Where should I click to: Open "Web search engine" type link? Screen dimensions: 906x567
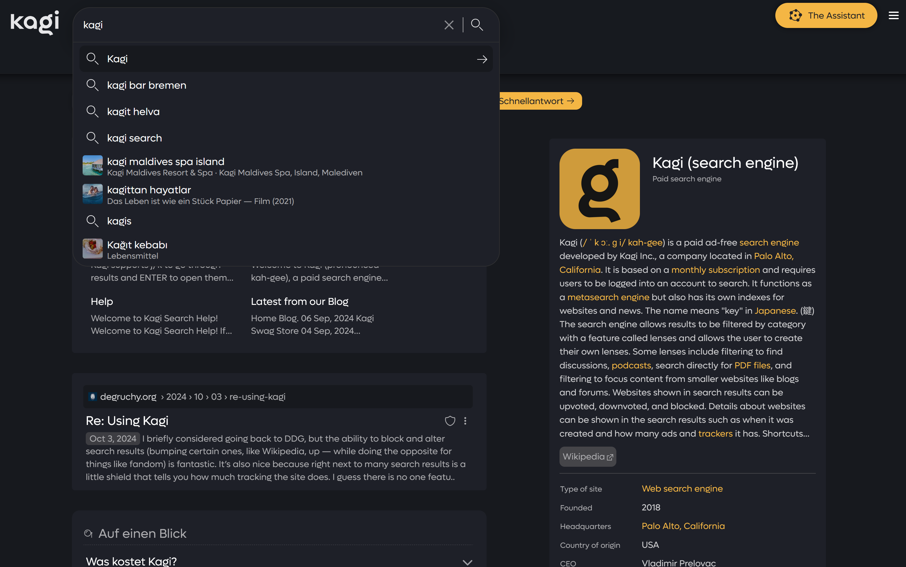point(682,489)
